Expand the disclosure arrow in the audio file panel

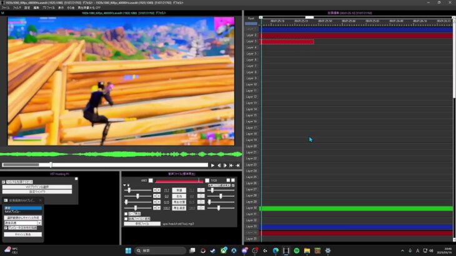point(124,185)
